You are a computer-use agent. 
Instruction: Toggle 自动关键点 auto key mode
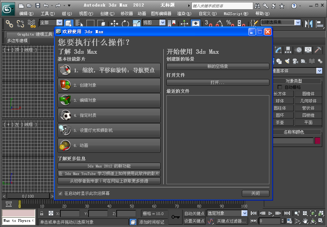click(x=194, y=213)
